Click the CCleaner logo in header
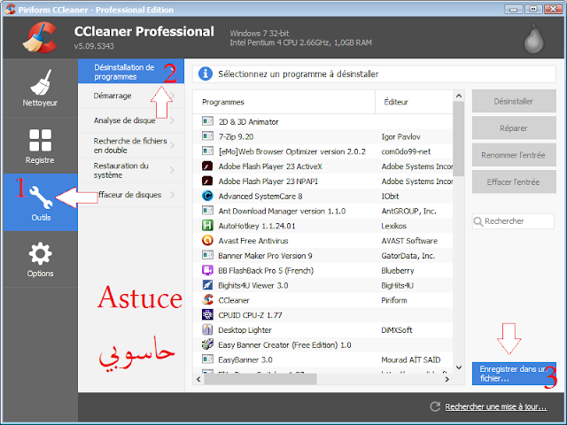 tap(40, 37)
